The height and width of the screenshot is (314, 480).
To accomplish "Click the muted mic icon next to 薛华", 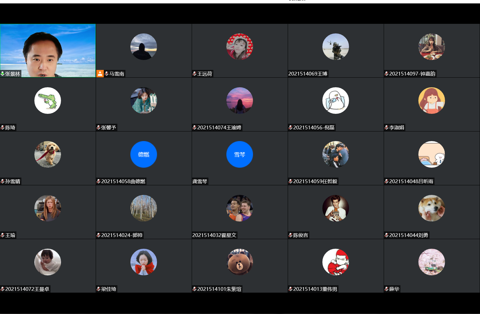I will [386, 289].
